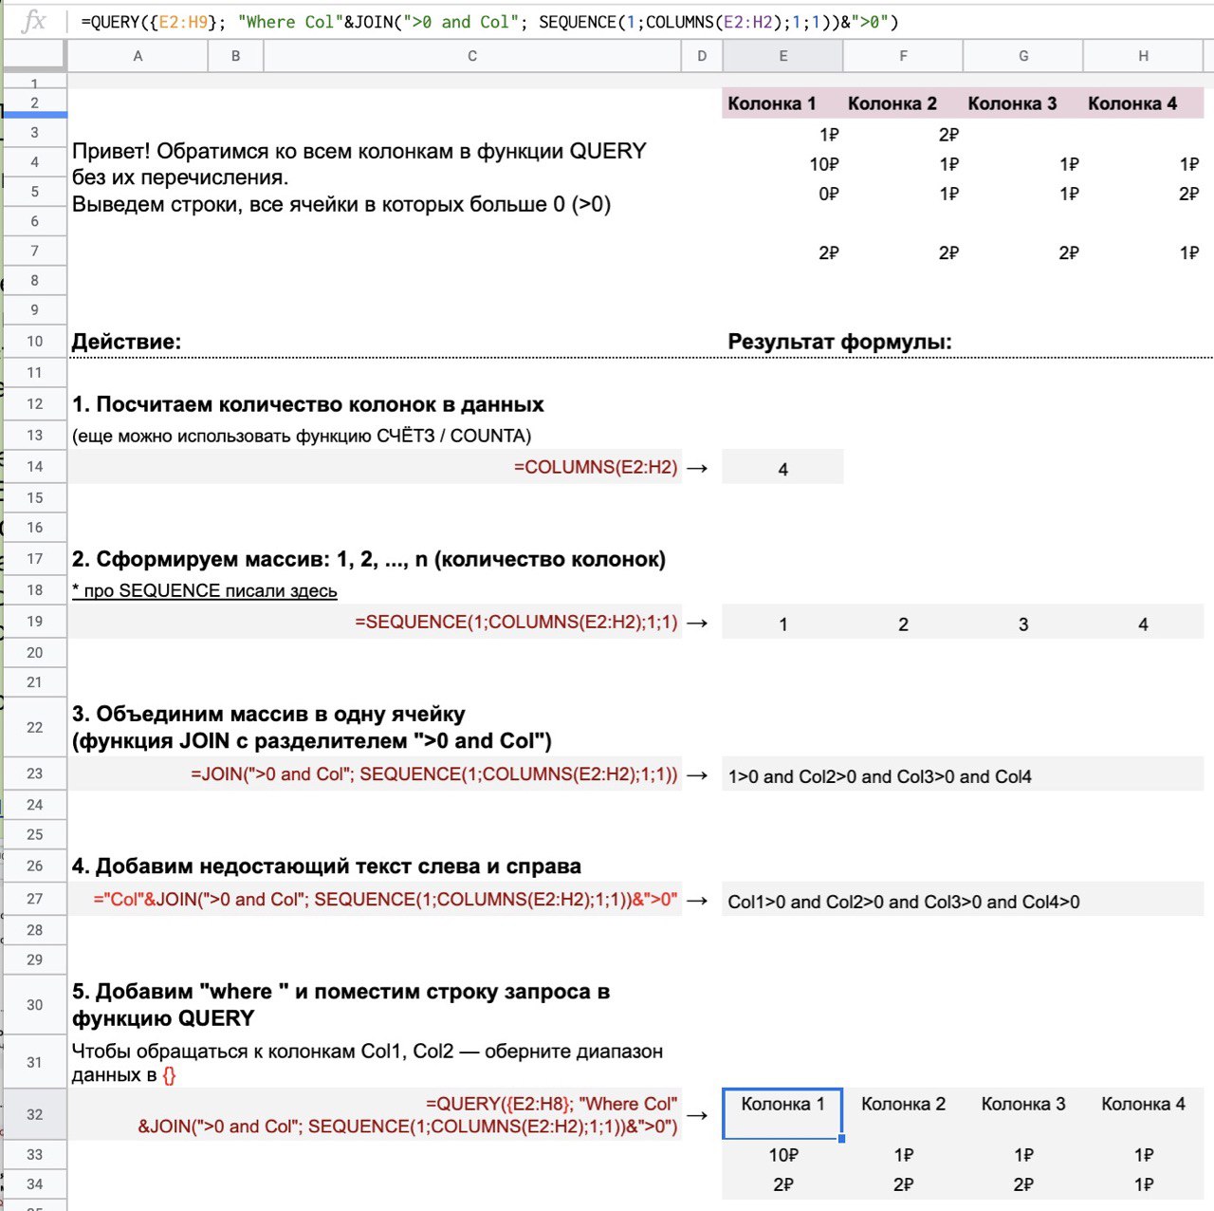Click '4. Добавим недостающий текст слева и справа'

coord(326,866)
